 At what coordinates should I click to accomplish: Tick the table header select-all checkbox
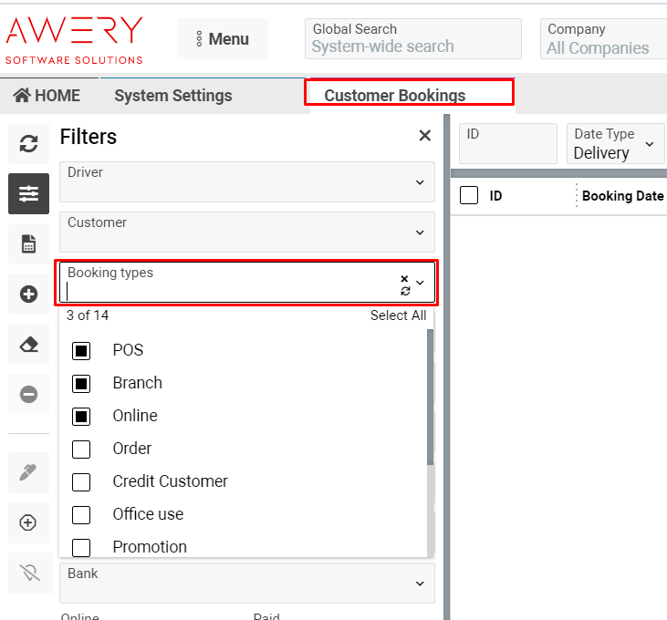pos(469,195)
